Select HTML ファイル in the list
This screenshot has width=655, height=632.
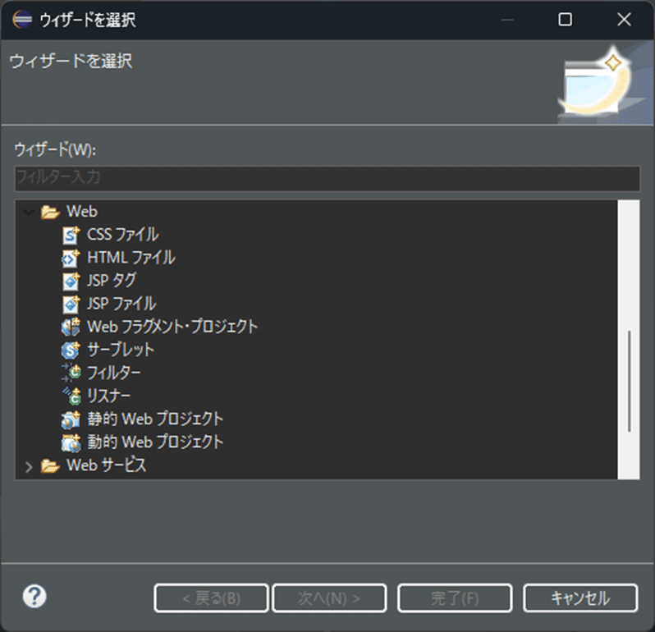(131, 258)
